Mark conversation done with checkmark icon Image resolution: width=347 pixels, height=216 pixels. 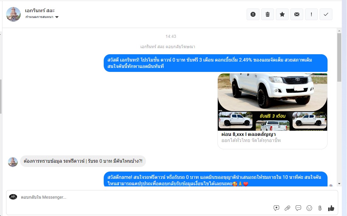pyautogui.click(x=326, y=14)
